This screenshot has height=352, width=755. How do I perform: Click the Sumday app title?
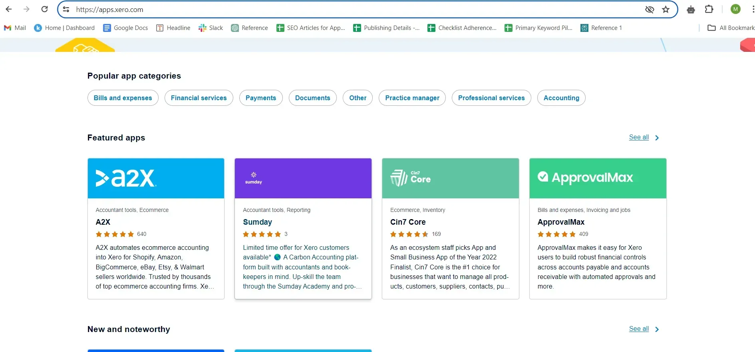[x=257, y=222]
